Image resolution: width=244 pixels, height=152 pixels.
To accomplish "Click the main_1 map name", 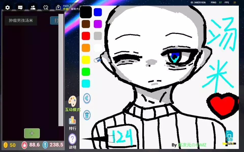I will 67,6.
